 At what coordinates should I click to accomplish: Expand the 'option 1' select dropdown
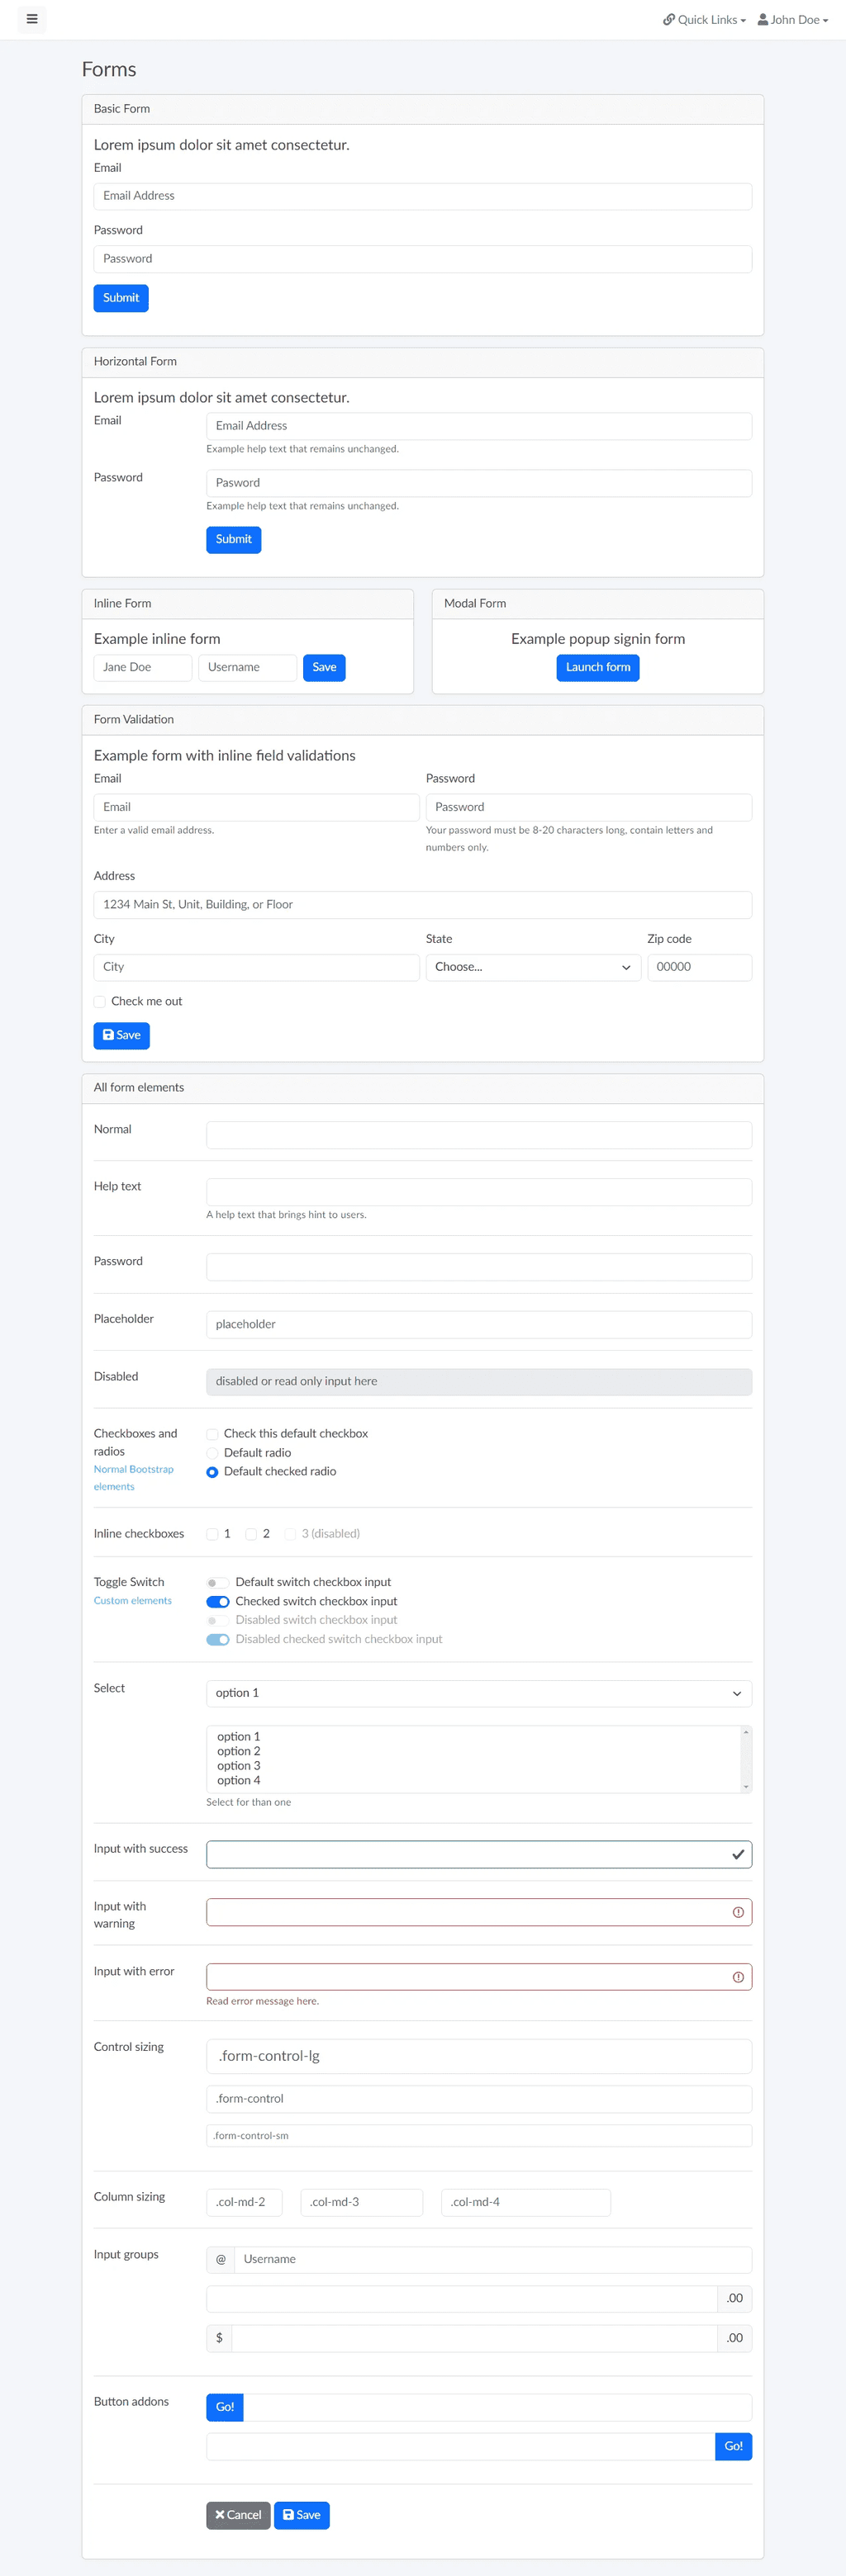[x=478, y=1693]
